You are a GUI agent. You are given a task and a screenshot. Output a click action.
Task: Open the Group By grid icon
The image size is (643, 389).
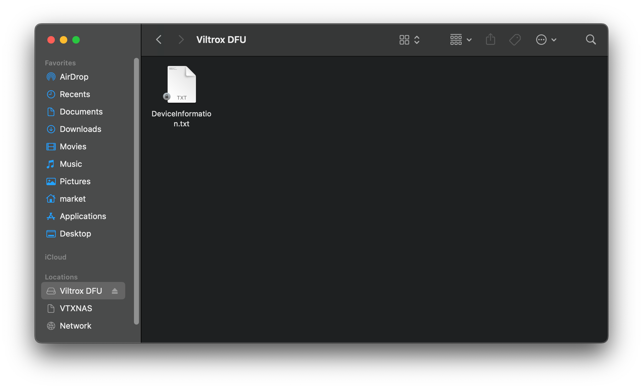click(456, 40)
